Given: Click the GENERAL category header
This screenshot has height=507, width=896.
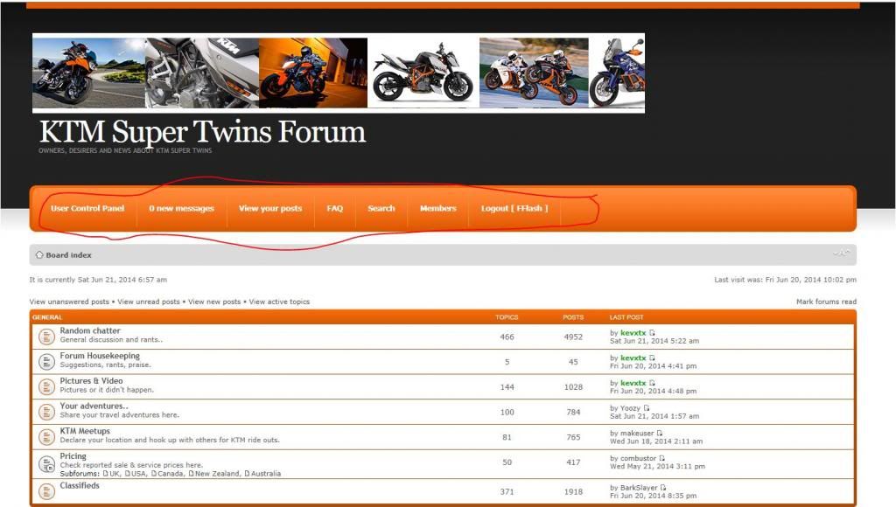Looking at the screenshot, I should point(47,316).
